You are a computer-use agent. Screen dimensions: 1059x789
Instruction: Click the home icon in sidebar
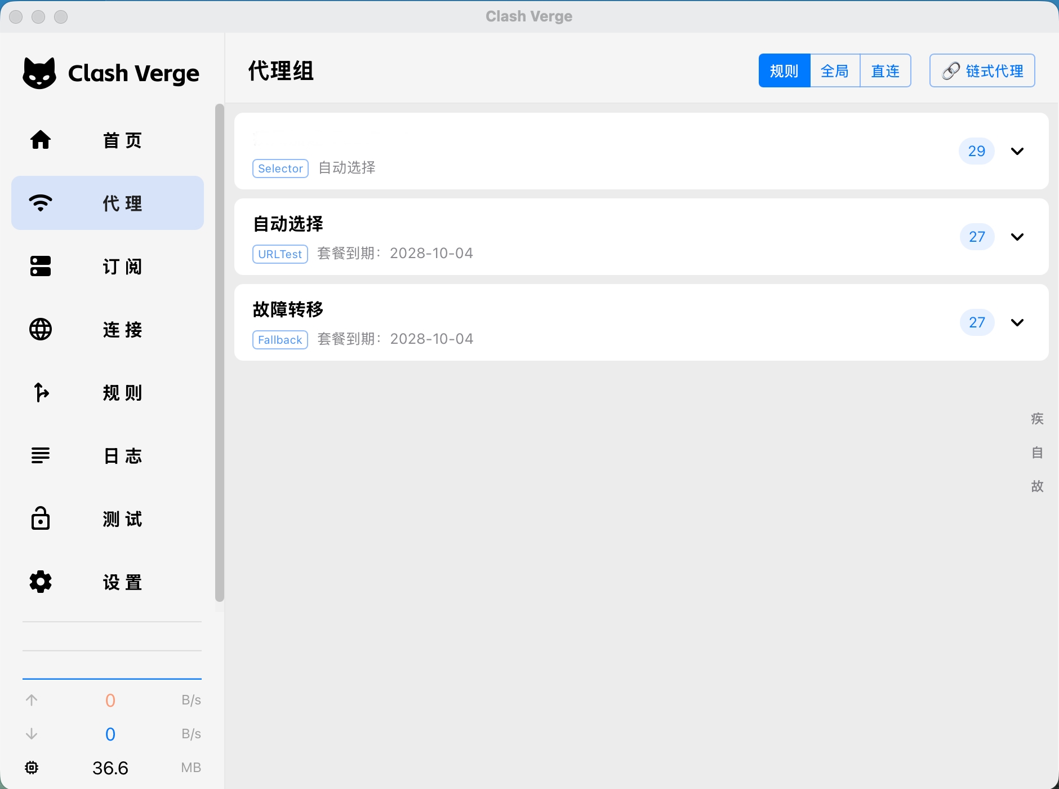pyautogui.click(x=41, y=139)
